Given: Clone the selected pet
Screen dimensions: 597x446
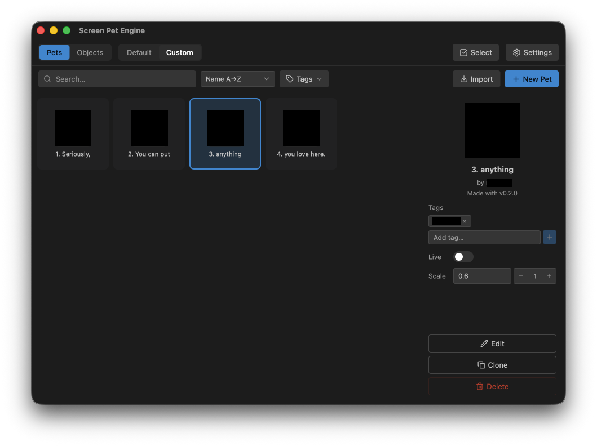Looking at the screenshot, I should (x=492, y=365).
